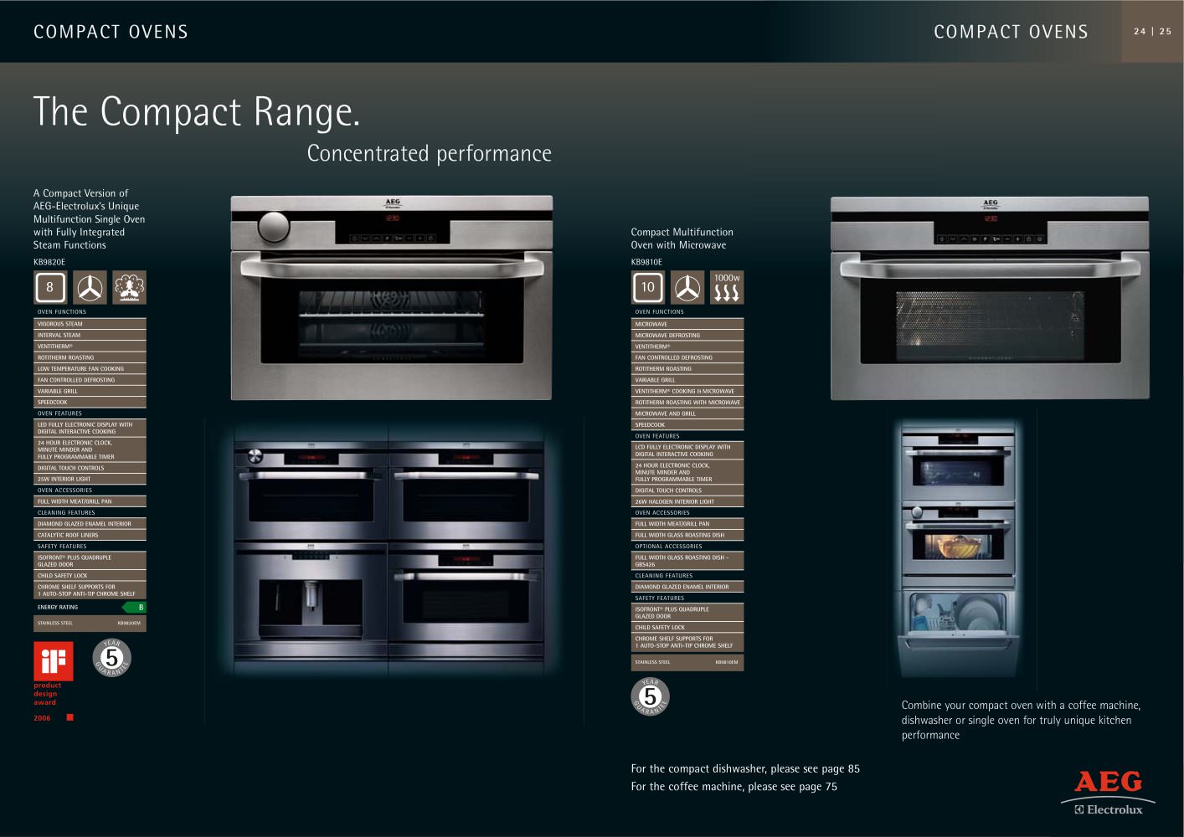Click the red iF product design award logo
1184x837 pixels.
(x=53, y=661)
